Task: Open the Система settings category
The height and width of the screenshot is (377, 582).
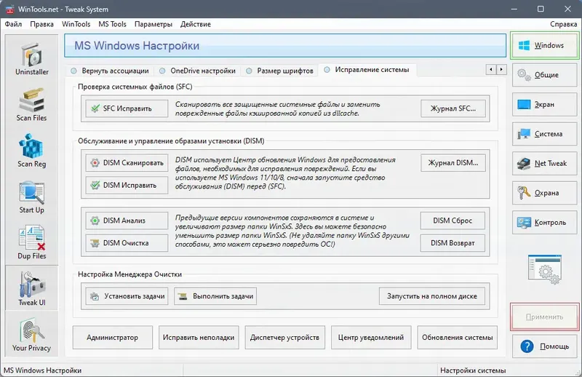Action: click(544, 134)
